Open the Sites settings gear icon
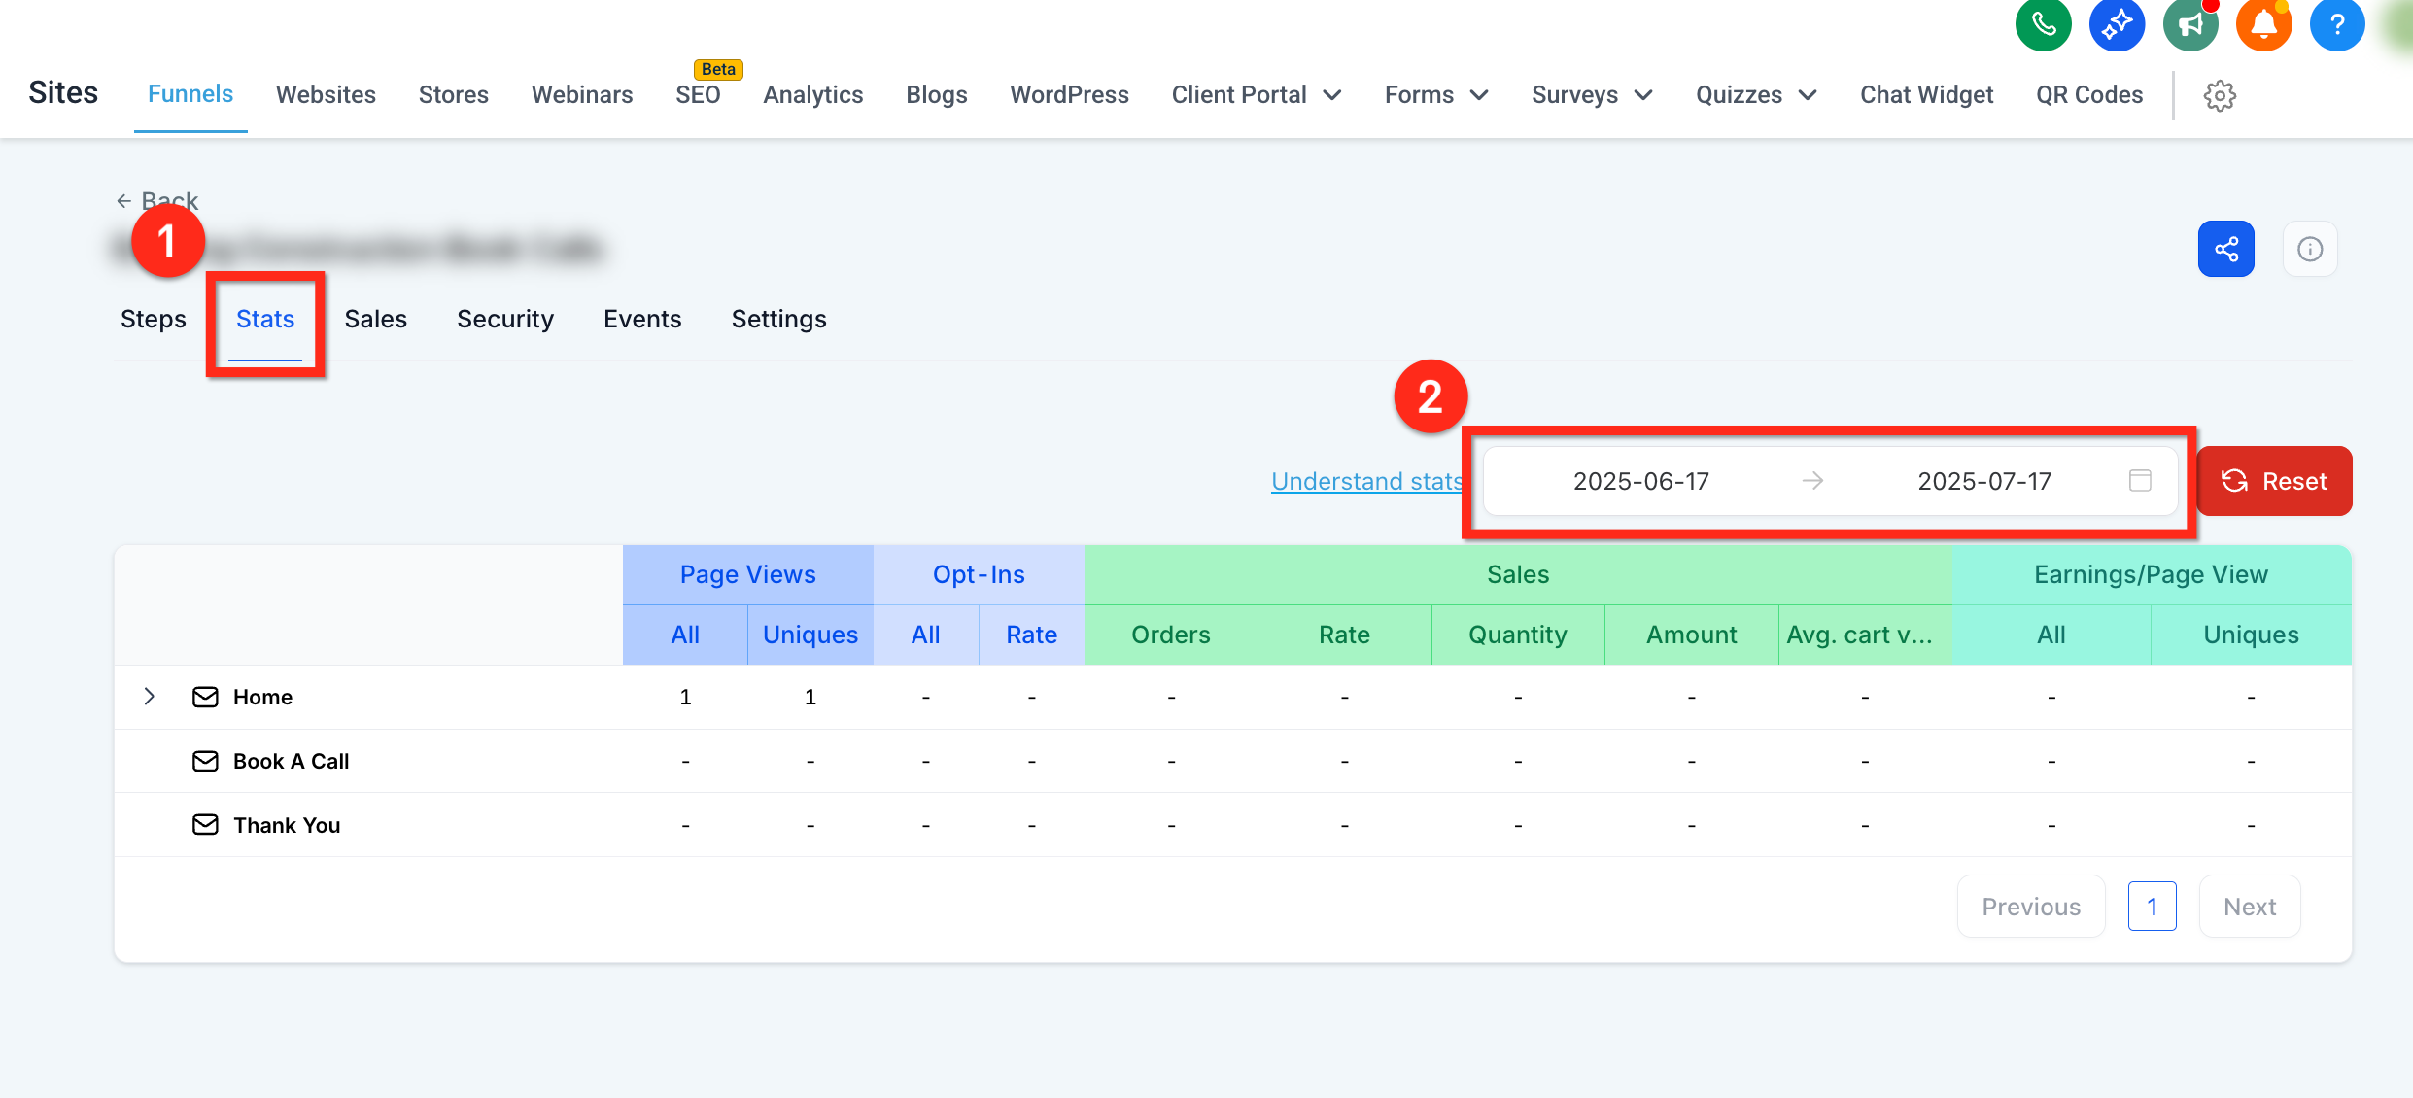The image size is (2413, 1098). click(2220, 95)
